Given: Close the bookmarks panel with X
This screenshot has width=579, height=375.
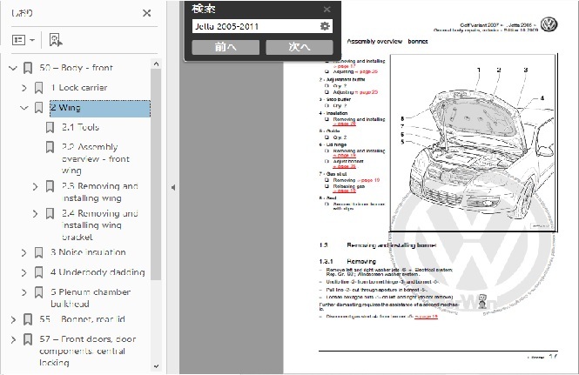Looking at the screenshot, I should tap(146, 13).
